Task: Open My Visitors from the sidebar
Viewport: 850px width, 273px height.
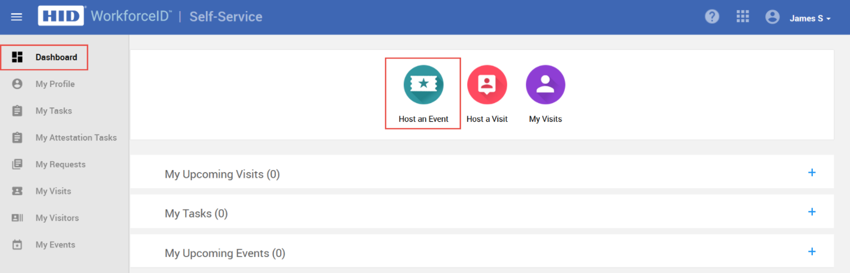Action: pyautogui.click(x=57, y=218)
